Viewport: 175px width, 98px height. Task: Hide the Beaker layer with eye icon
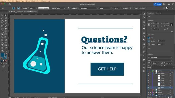coord(148,90)
